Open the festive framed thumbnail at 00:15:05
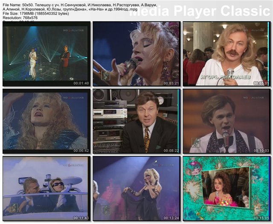 pos(226,189)
